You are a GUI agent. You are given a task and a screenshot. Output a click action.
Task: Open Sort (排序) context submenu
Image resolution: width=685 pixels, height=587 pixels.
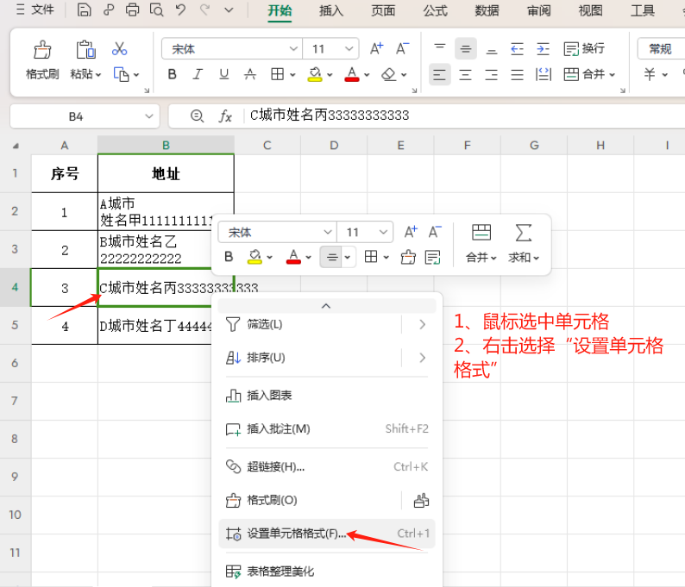click(327, 358)
